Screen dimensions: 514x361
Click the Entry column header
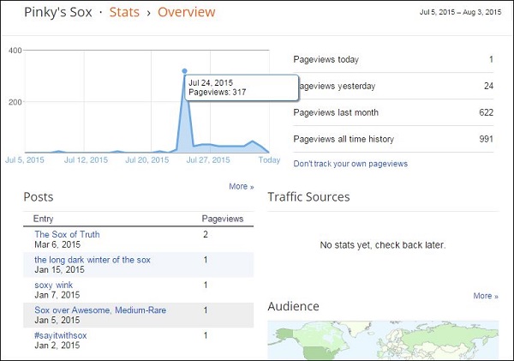44,219
